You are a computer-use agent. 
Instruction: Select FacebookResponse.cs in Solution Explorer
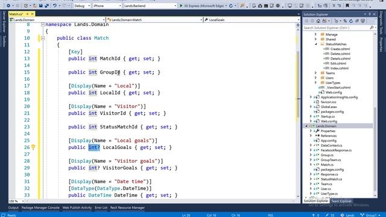click(336, 150)
